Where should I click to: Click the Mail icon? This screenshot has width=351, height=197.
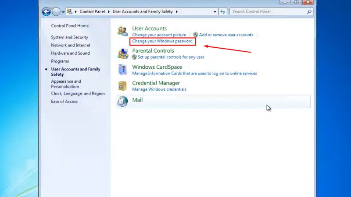(x=123, y=102)
